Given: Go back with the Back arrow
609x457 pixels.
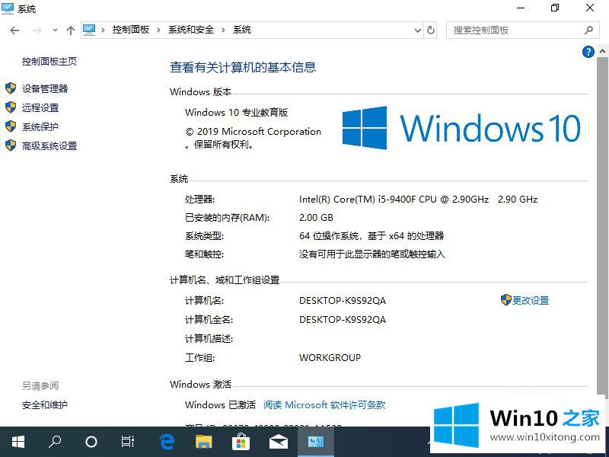Looking at the screenshot, I should pos(14,30).
